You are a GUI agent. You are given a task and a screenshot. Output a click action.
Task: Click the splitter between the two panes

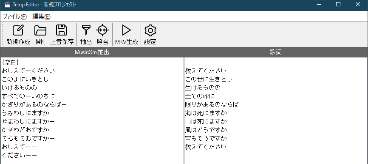tap(184, 111)
